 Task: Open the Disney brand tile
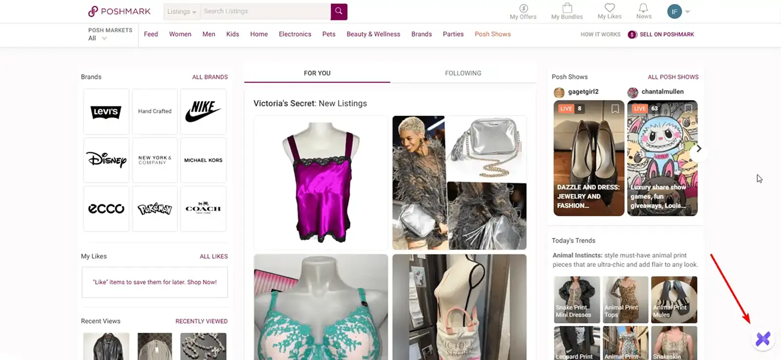click(106, 160)
